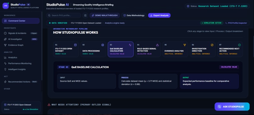Click the How StudioPulse Works heading
This screenshot has height=115, width=254.
[76, 33]
